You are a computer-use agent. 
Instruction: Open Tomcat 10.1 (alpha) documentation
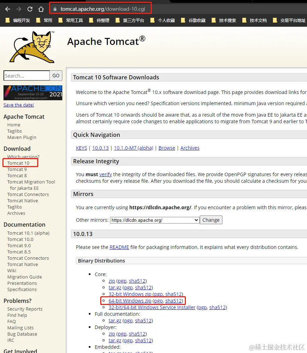(28, 233)
